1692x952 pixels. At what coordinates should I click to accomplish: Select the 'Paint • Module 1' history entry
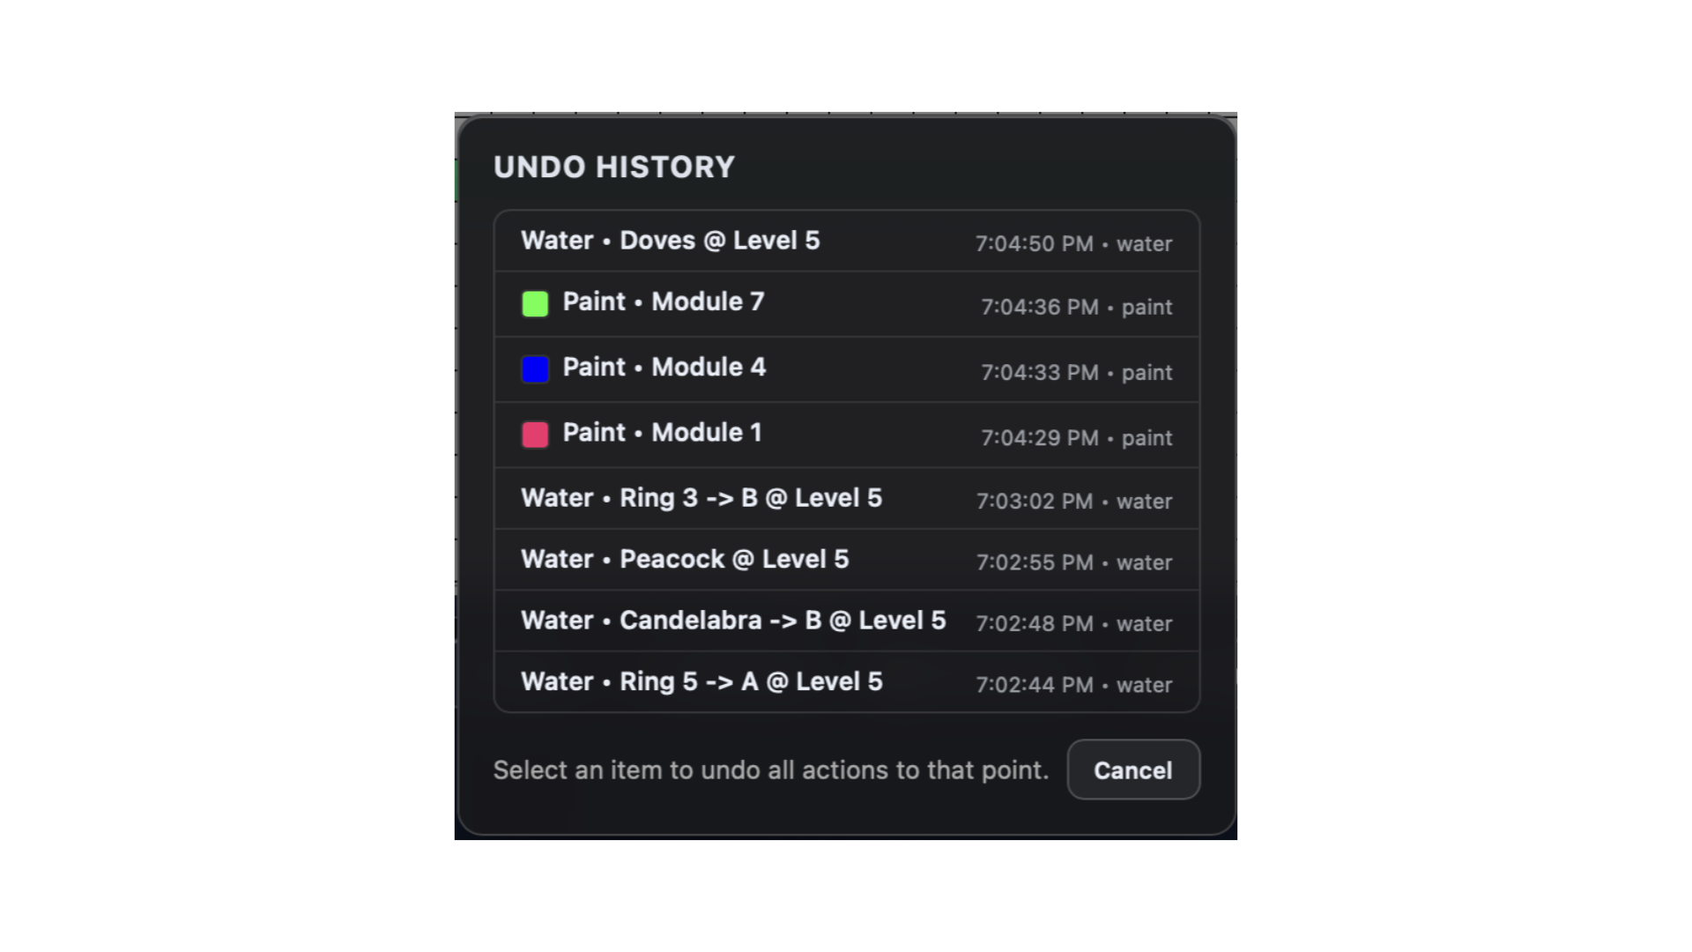[x=661, y=433]
